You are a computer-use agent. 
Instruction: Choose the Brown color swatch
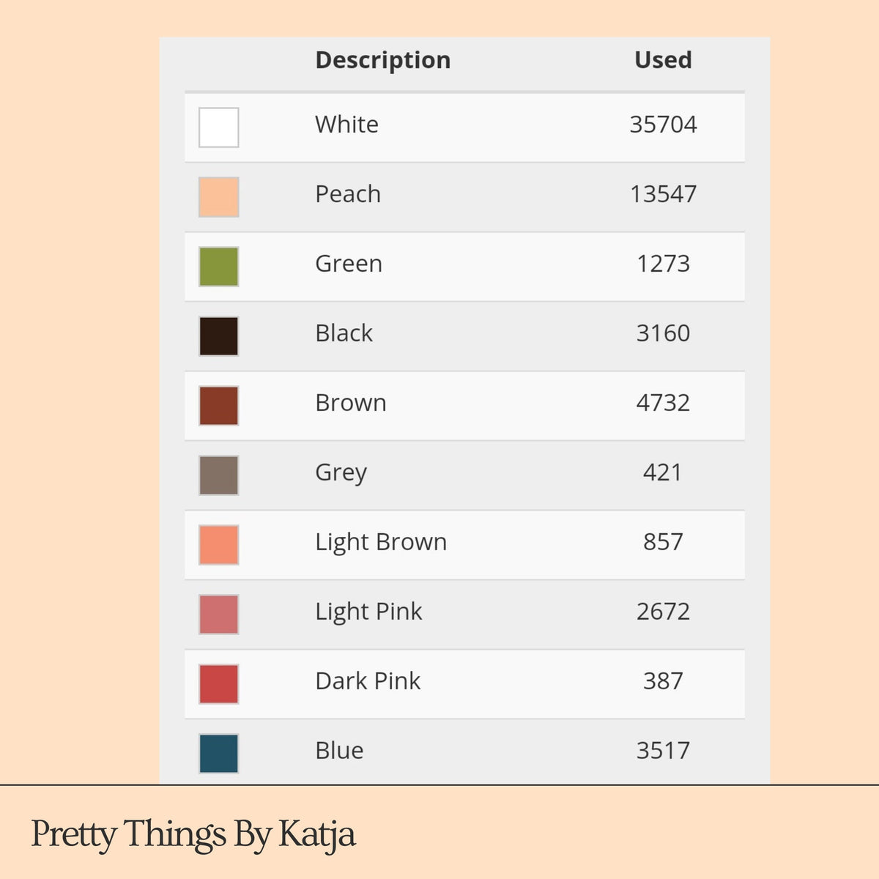(x=219, y=406)
